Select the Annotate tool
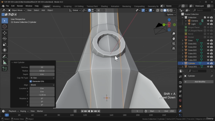This screenshot has height=121, width=215. point(4,56)
